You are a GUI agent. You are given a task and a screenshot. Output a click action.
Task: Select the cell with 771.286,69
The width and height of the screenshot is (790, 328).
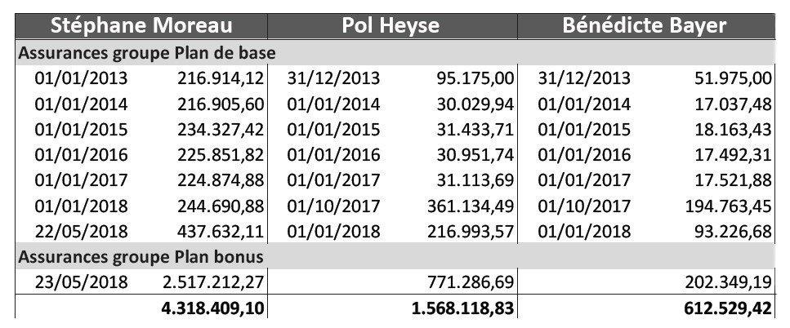pos(470,282)
